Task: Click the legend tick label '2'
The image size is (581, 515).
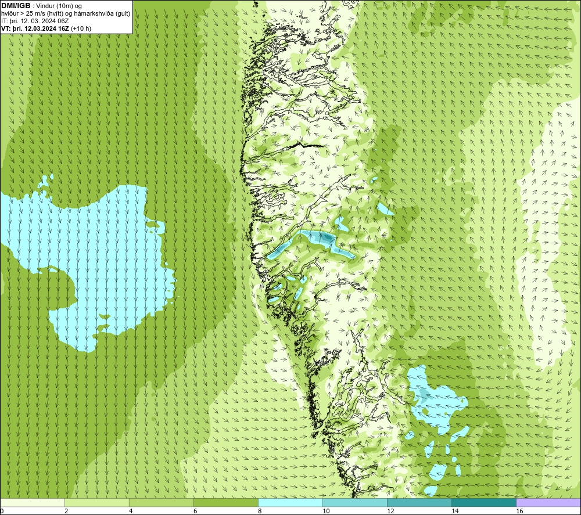Action: (x=66, y=512)
